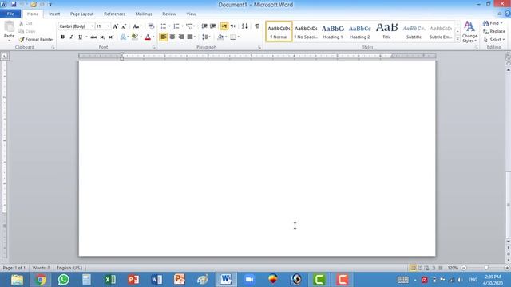Click the Shading paint bucket icon
The width and height of the screenshot is (511, 287).
click(220, 37)
